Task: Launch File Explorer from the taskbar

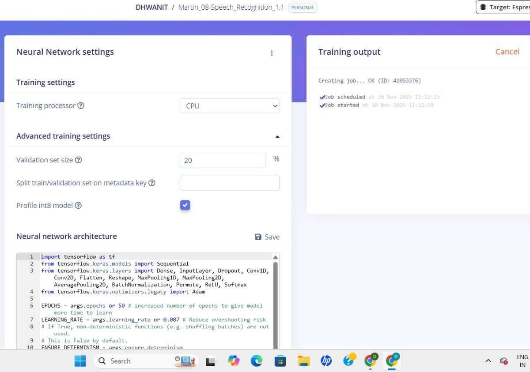Action: click(x=303, y=361)
